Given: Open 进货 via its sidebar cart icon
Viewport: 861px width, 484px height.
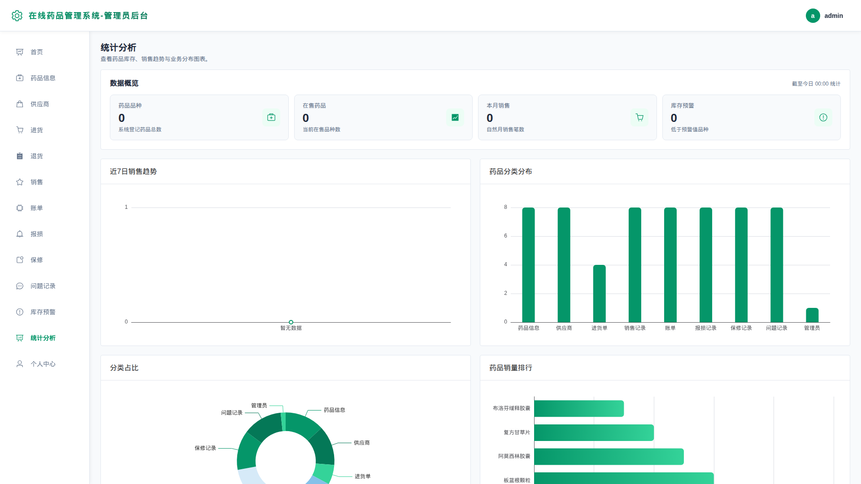Looking at the screenshot, I should pyautogui.click(x=20, y=130).
